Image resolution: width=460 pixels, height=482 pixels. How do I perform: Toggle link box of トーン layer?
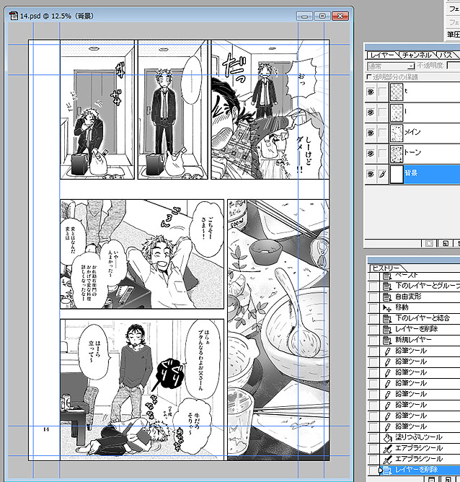pyautogui.click(x=383, y=153)
